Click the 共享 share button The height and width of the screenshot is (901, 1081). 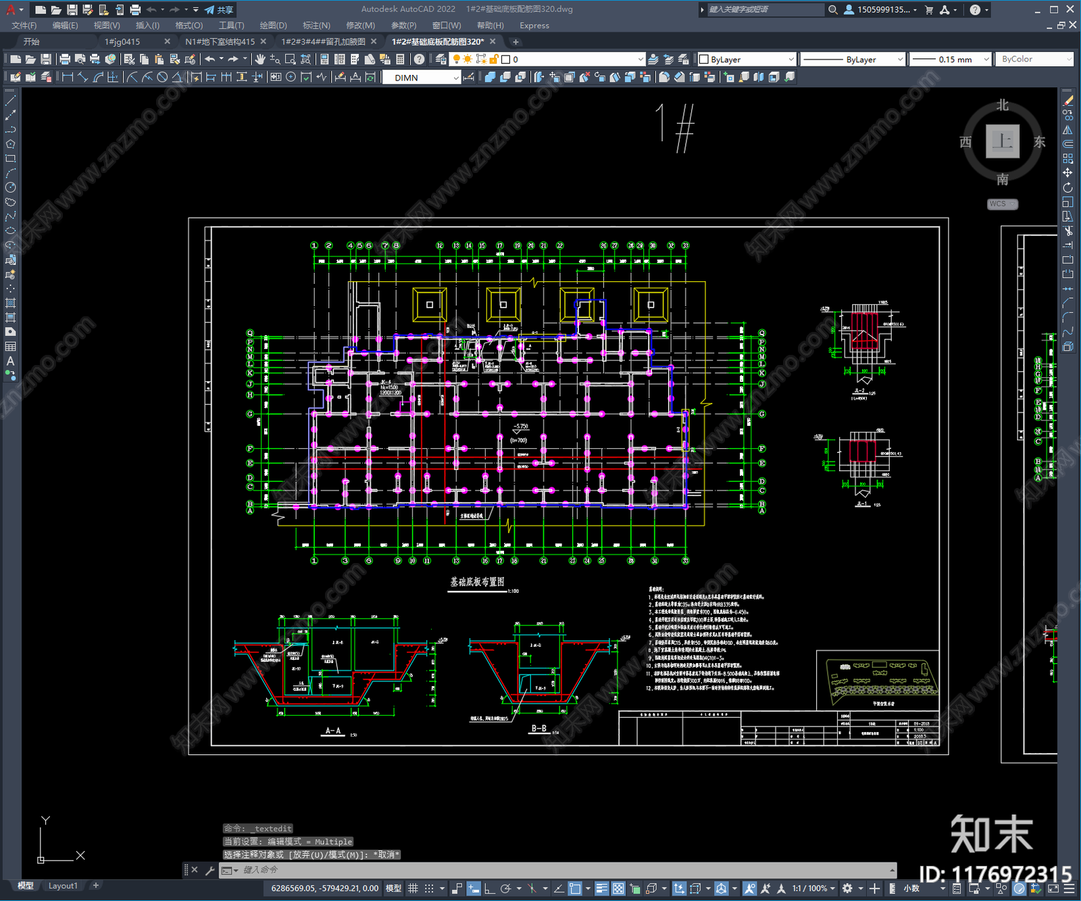click(219, 9)
